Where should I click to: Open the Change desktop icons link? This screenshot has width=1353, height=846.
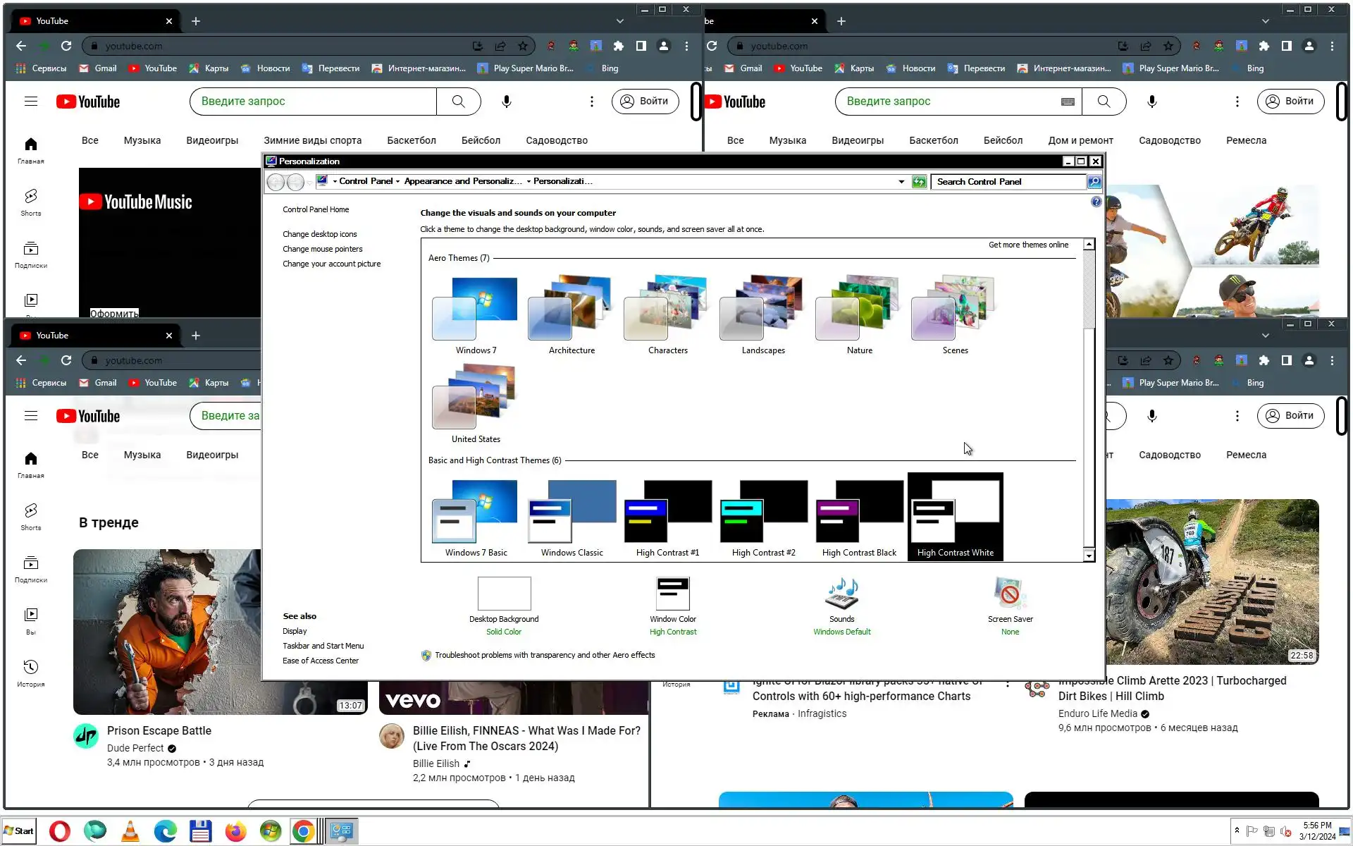(x=319, y=234)
